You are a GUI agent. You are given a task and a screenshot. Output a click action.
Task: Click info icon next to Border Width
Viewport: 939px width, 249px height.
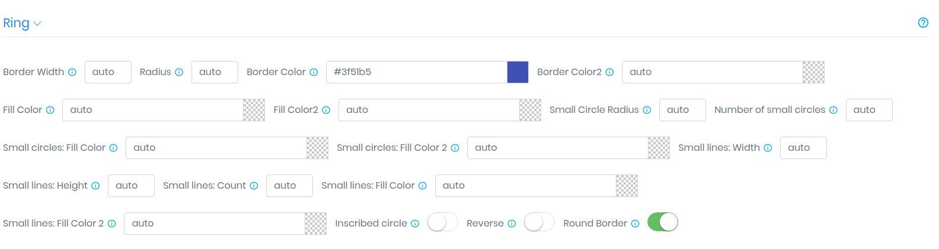72,72
